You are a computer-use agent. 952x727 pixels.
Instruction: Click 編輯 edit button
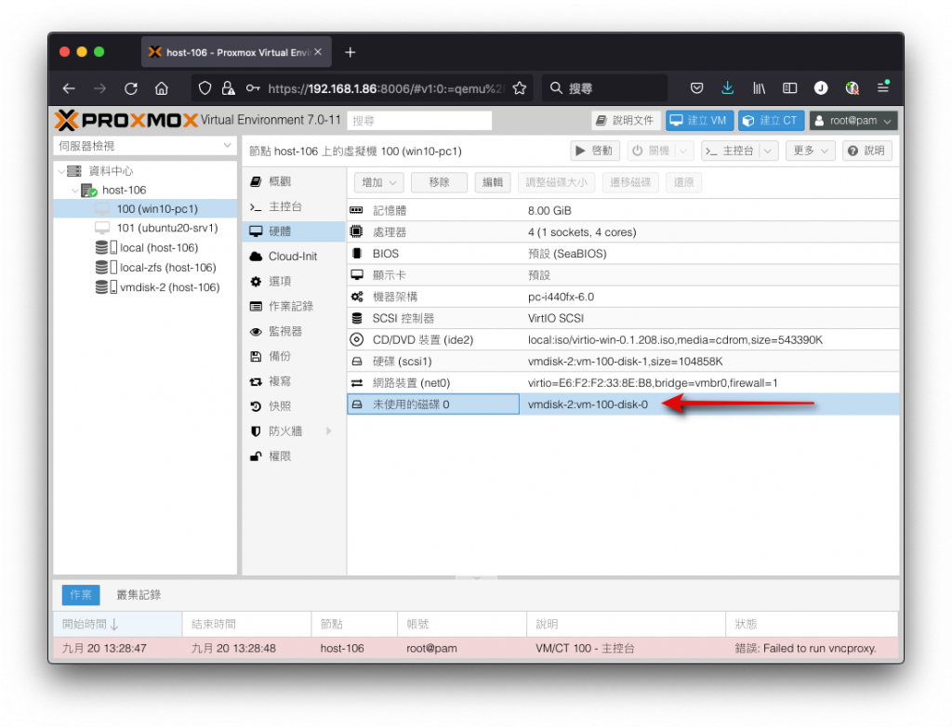pos(493,182)
